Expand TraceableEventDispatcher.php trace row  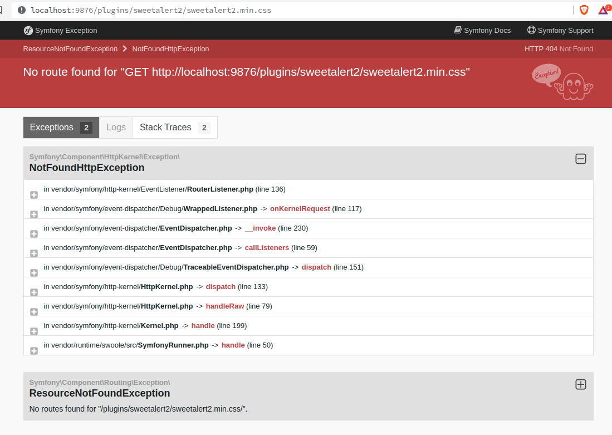point(34,273)
